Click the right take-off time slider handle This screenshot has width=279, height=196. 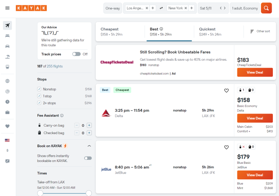pyautogui.click(x=89, y=193)
